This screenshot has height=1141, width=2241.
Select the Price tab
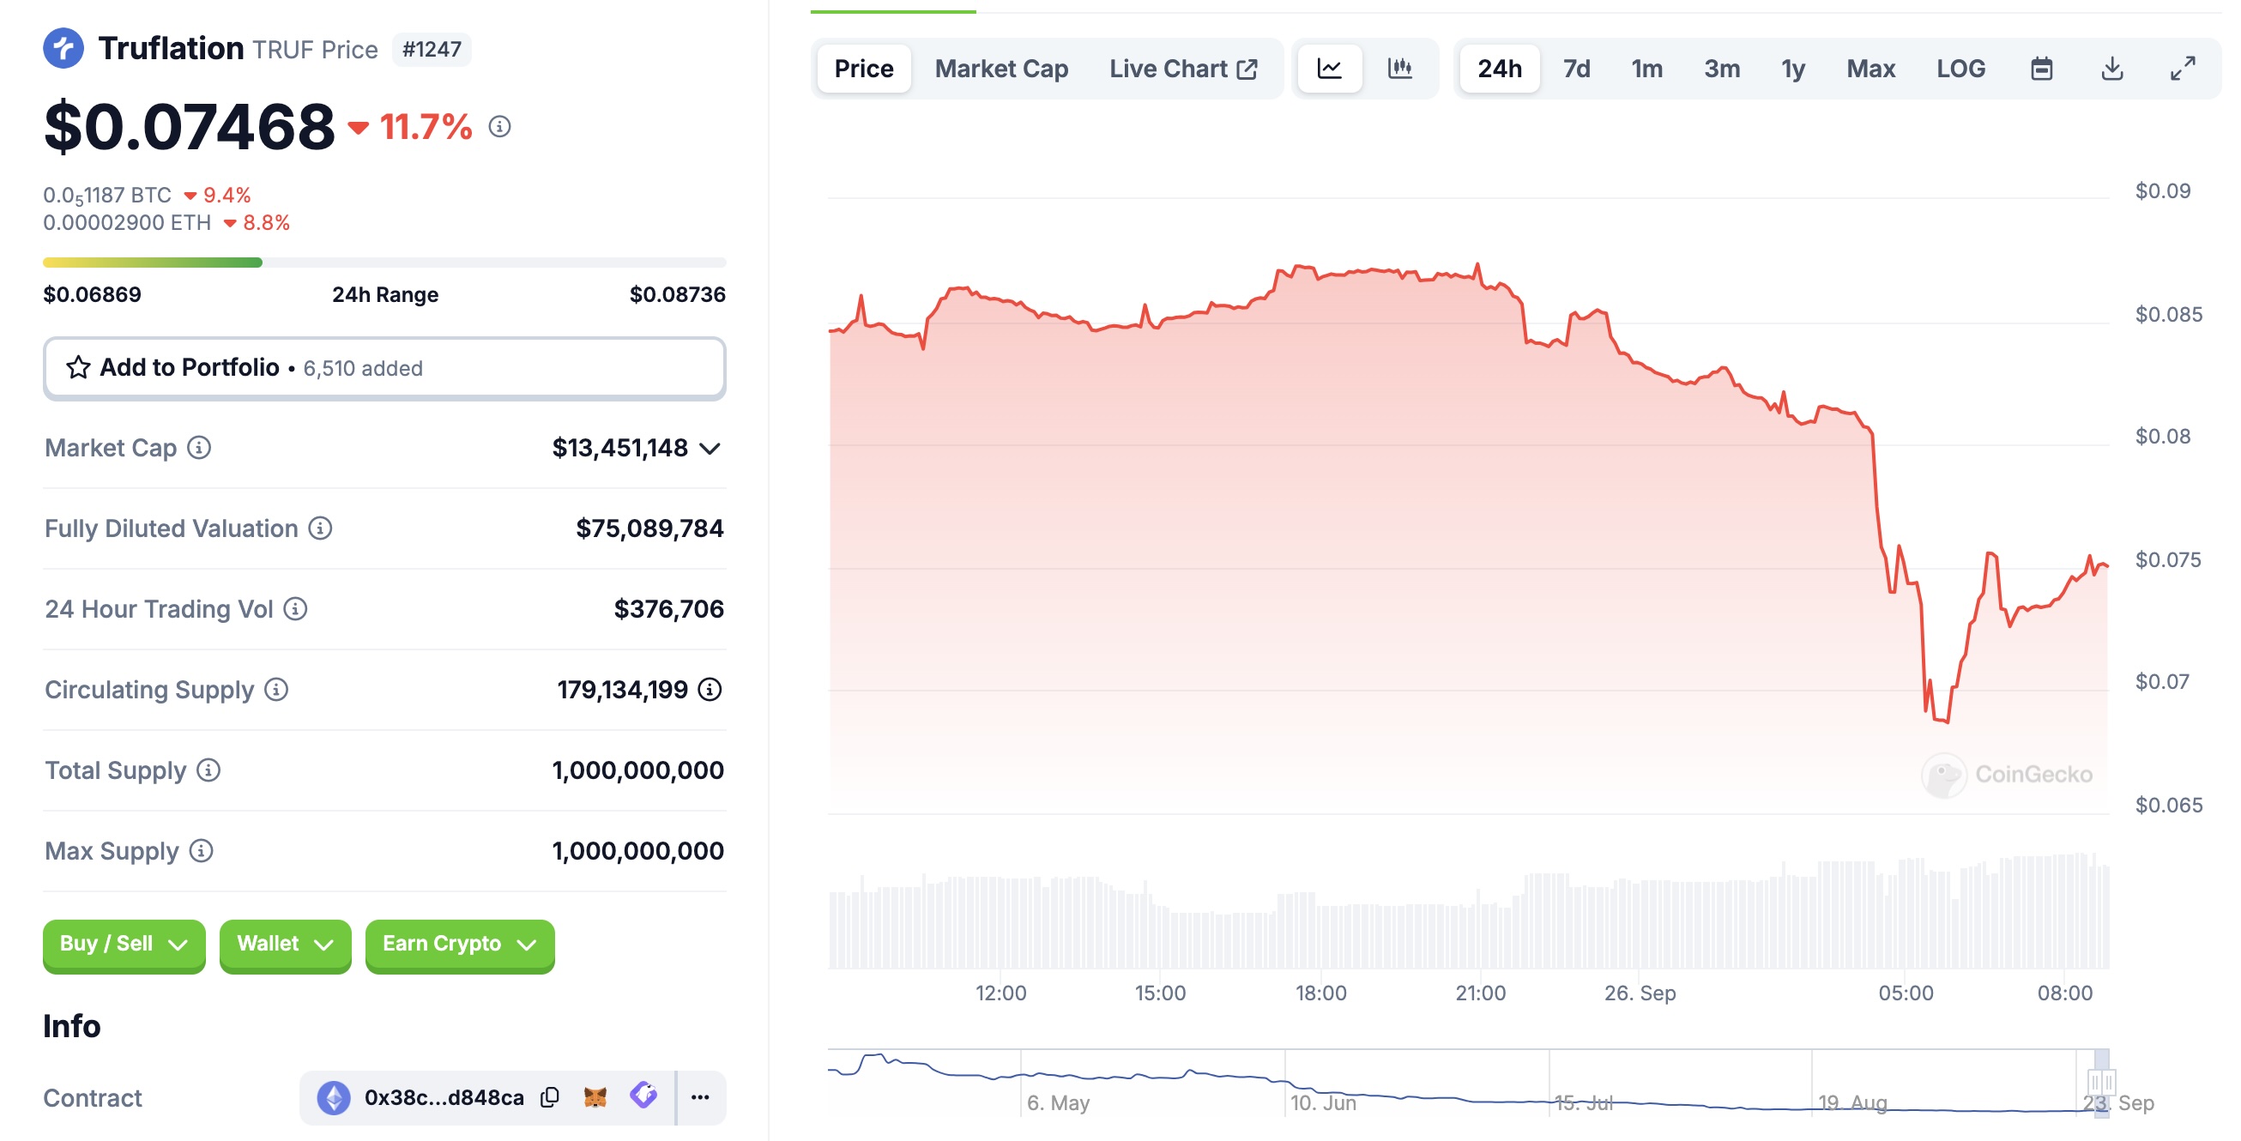864,69
